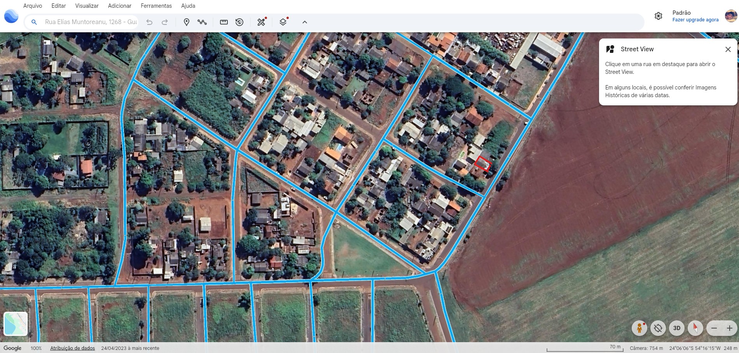The width and height of the screenshot is (739, 353).
Task: Open the profile avatar account menu
Action: (731, 16)
